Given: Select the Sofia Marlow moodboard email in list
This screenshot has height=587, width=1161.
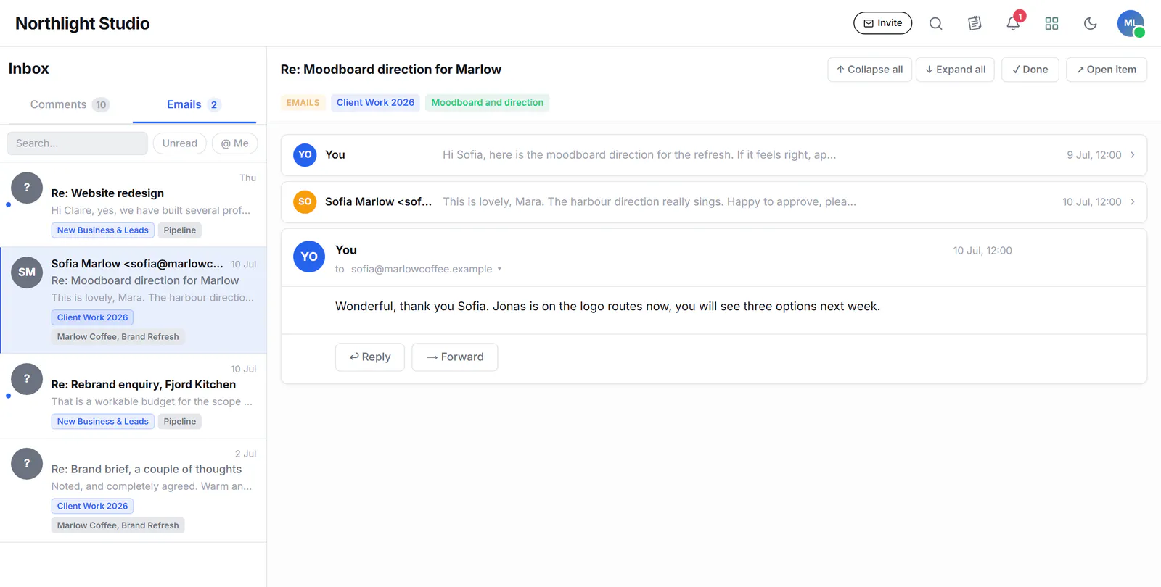Looking at the screenshot, I should 133,300.
